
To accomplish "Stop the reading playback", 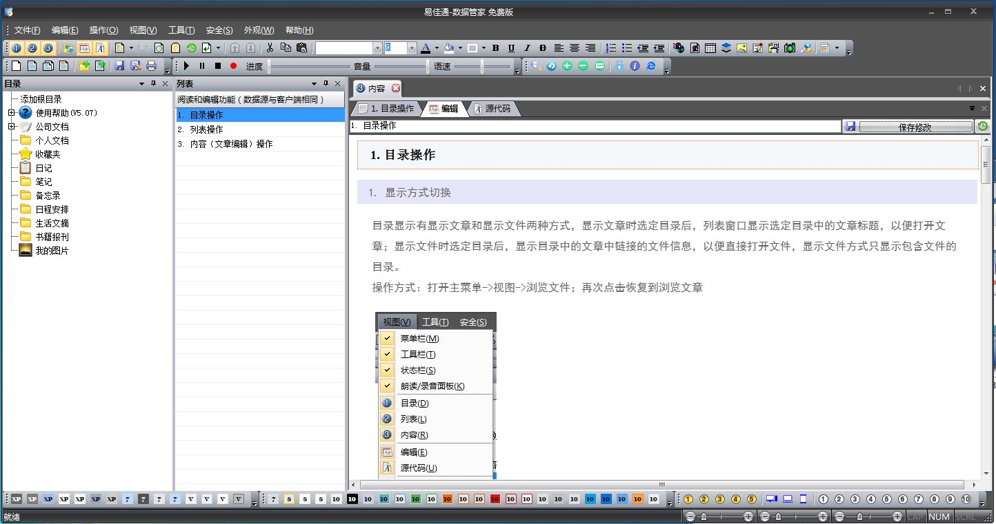I will pyautogui.click(x=218, y=66).
